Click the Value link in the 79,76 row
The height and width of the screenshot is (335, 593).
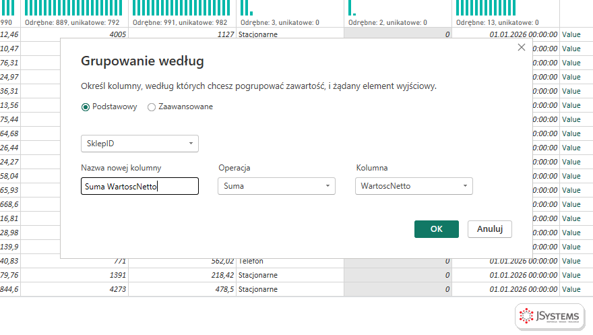coord(571,275)
